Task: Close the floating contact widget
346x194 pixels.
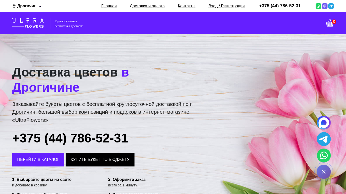Action: (x=324, y=172)
